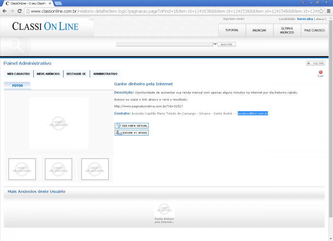Close the ClassiOnLine browser tab
333x241 pixels.
50,3
